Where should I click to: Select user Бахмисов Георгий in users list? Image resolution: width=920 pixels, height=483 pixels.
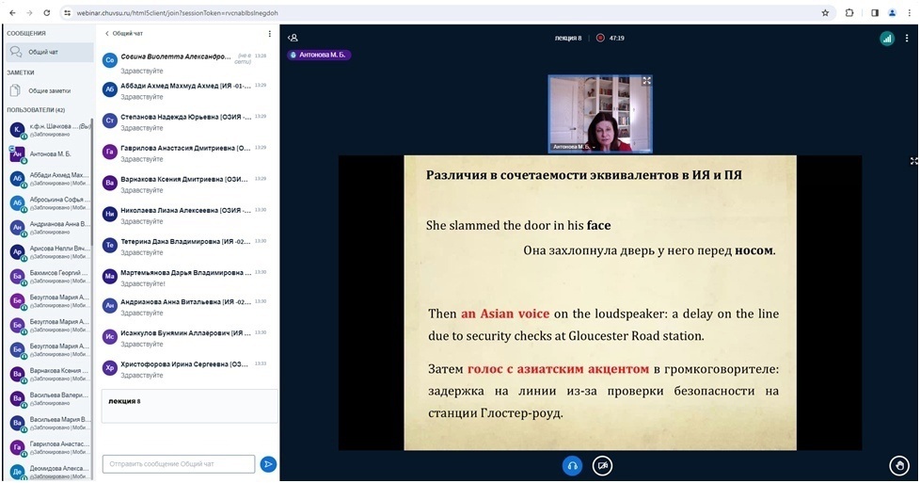tap(49, 277)
